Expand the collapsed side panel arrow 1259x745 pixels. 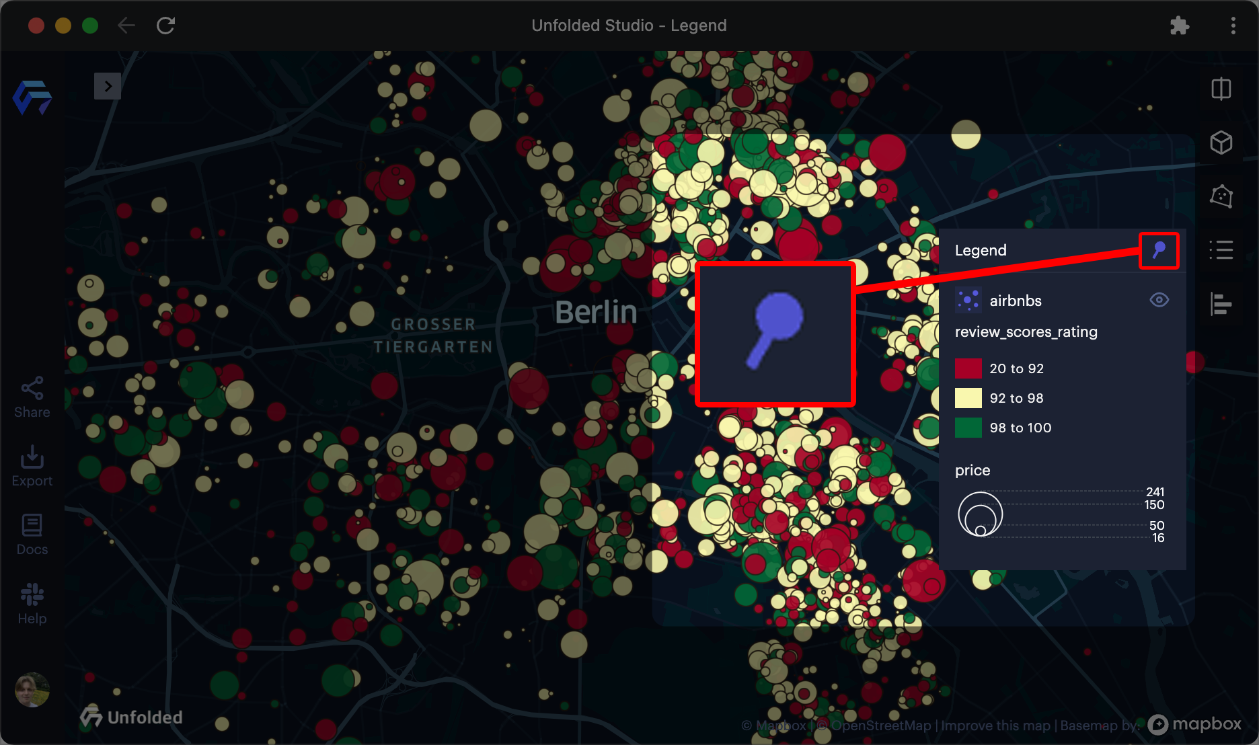pos(108,86)
